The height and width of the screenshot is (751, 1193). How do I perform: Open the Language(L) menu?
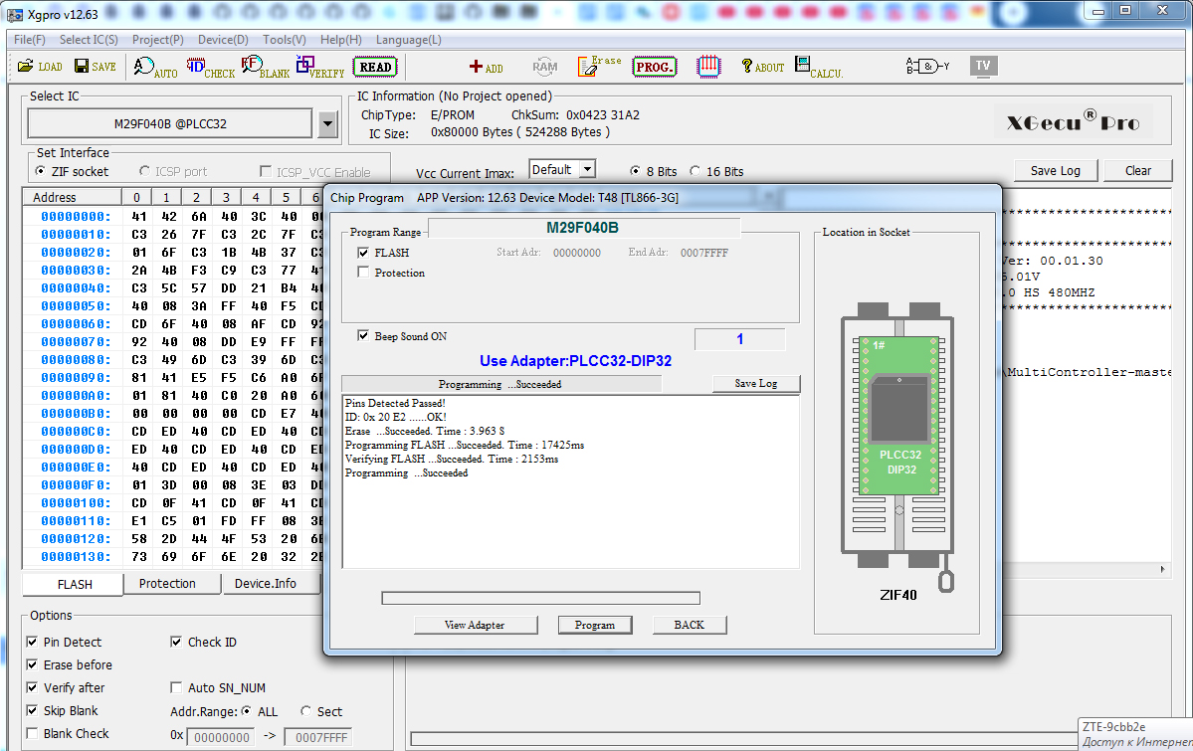[x=409, y=40]
